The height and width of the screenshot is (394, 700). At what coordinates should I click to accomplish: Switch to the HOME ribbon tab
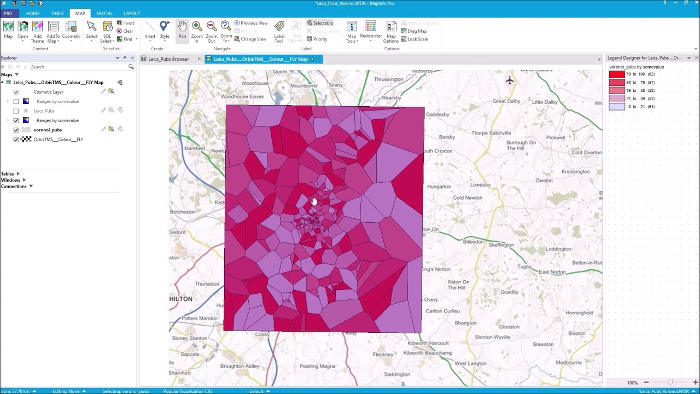33,13
